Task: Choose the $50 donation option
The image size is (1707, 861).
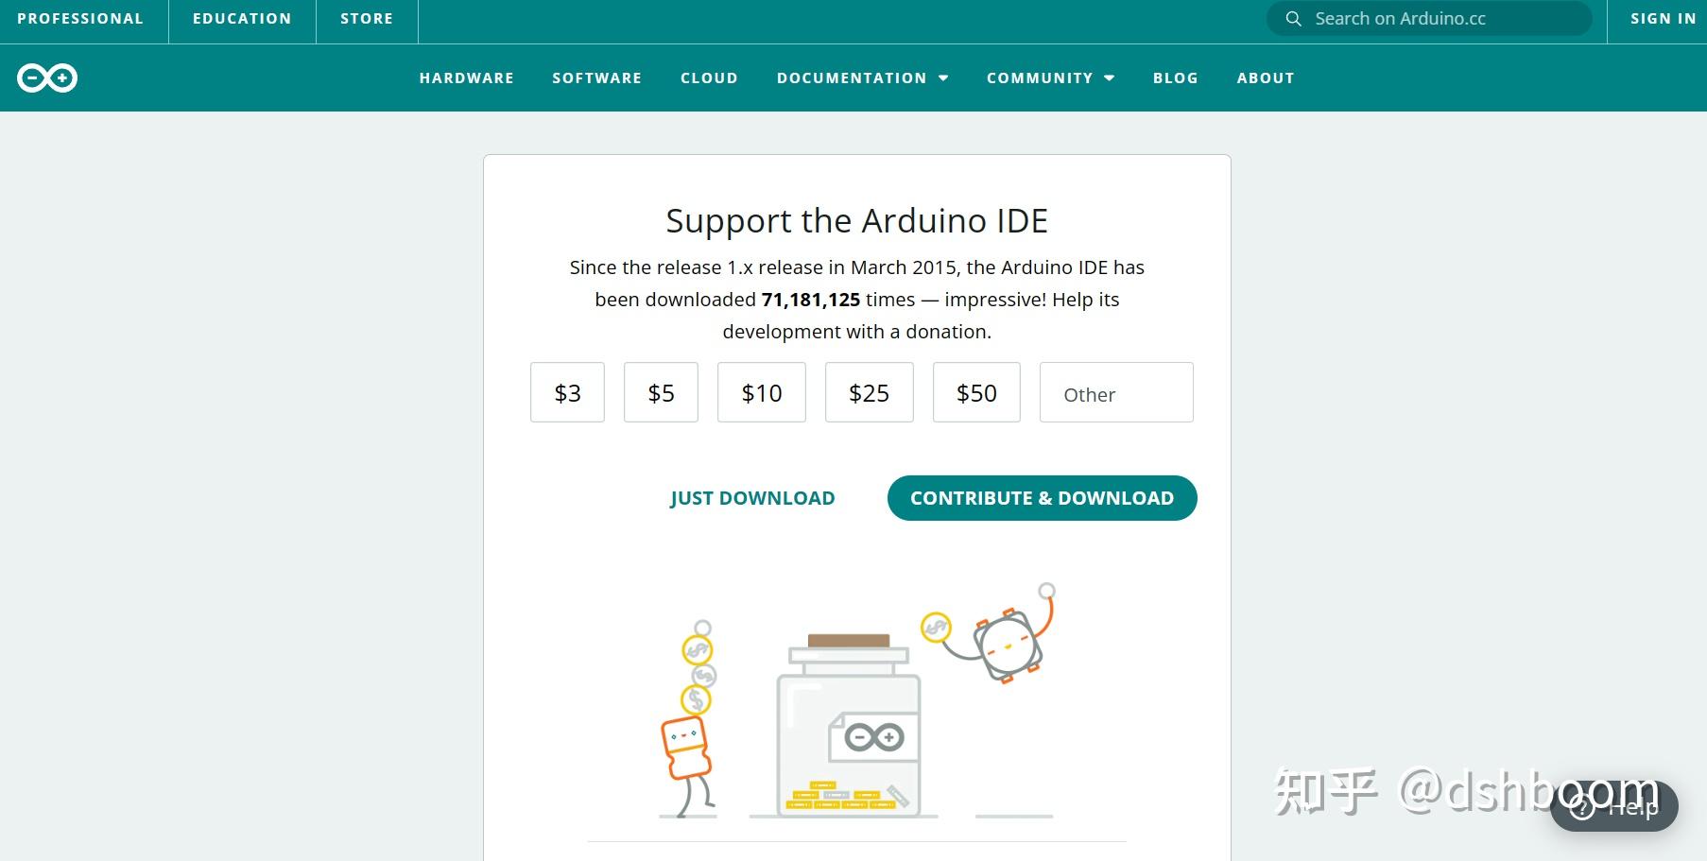Action: point(976,392)
